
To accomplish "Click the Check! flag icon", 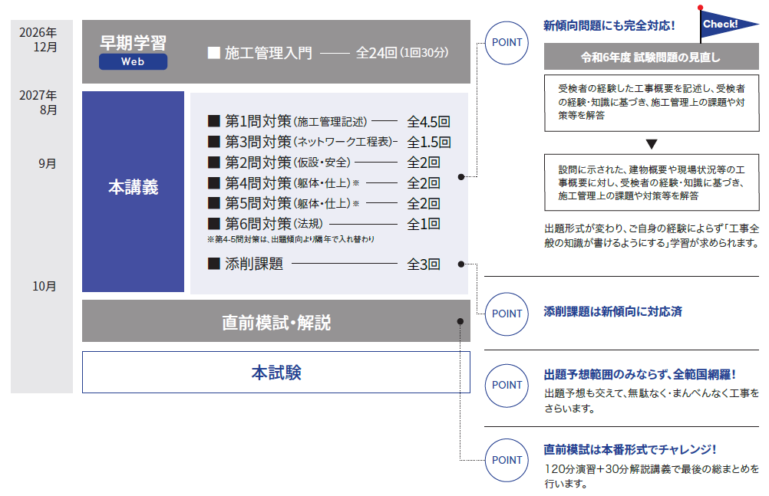I will (x=728, y=24).
